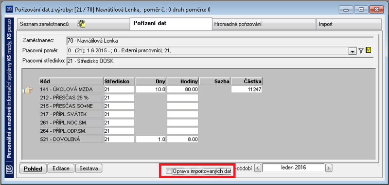The width and height of the screenshot is (389, 185).
Task: Click Středisko cell for 212 - PŘESČAS 25 %
Action: pos(119,97)
